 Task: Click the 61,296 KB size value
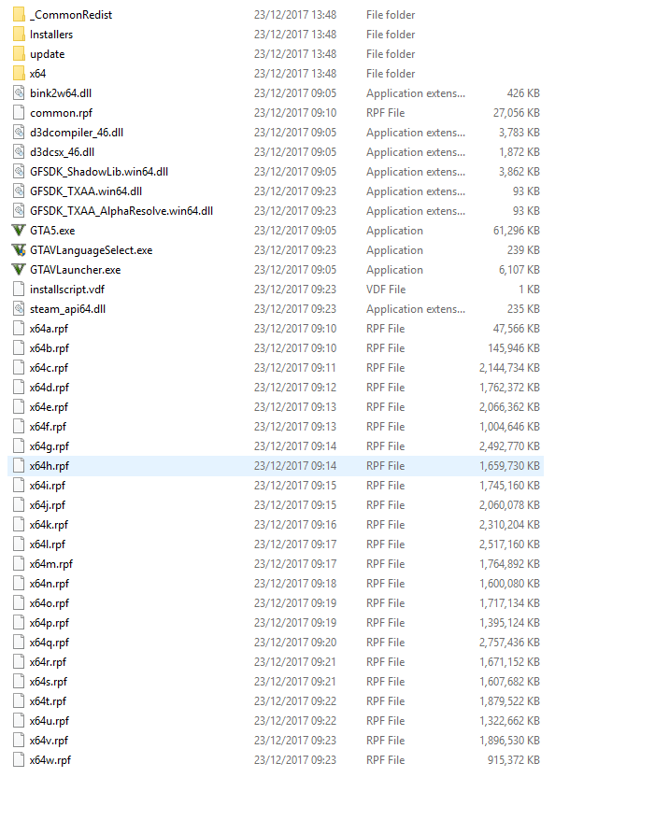[517, 231]
